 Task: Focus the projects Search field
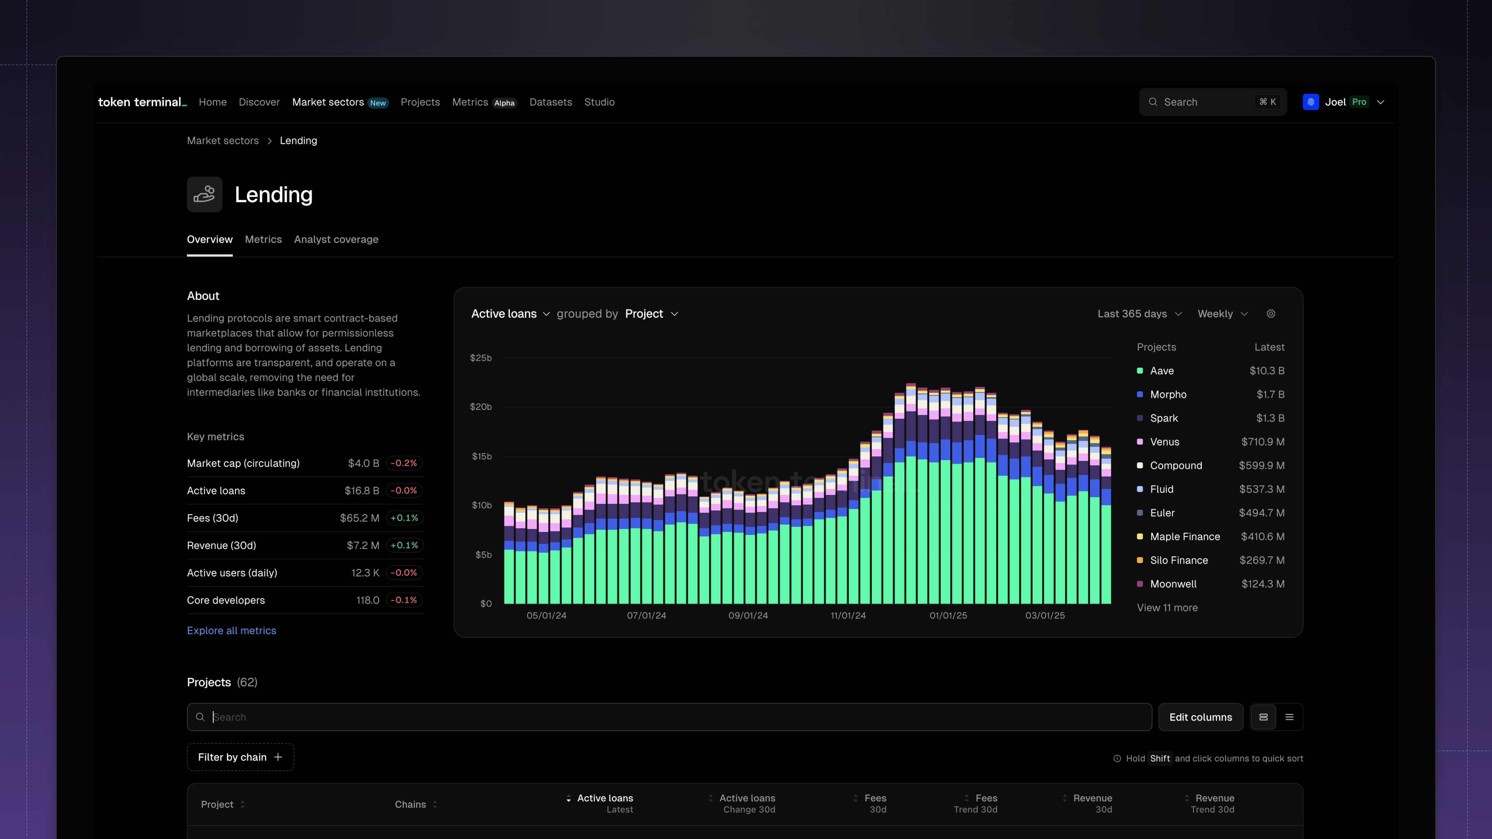(x=669, y=717)
